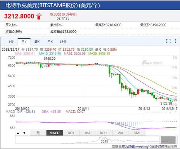Screen dimensions: 180x149
Task: Click the 买入价 field
Action: pos(12,25)
